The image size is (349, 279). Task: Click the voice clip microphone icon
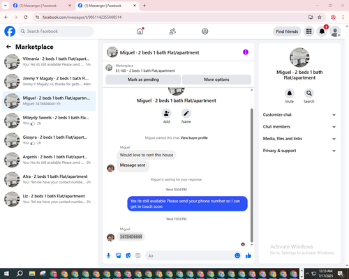pyautogui.click(x=108, y=256)
